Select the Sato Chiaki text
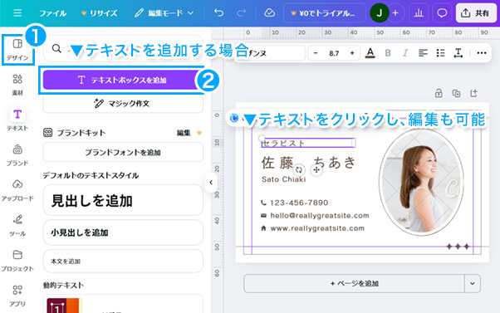This screenshot has width=500, height=313. click(x=283, y=179)
